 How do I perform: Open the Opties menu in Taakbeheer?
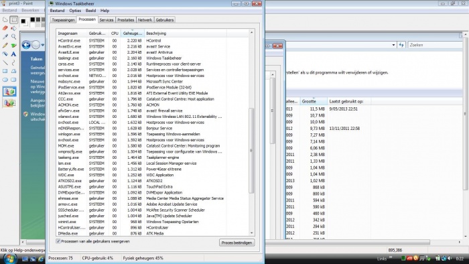(x=75, y=11)
